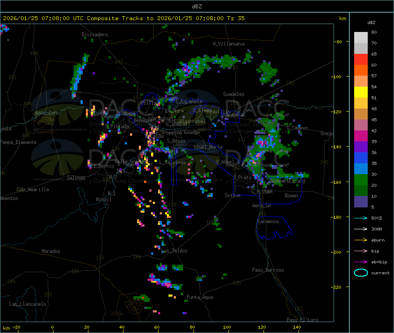This screenshot has height=333, width=394.
Task: Click the 'Pampa_Diamante' map label
Action: pyautogui.click(x=18, y=142)
